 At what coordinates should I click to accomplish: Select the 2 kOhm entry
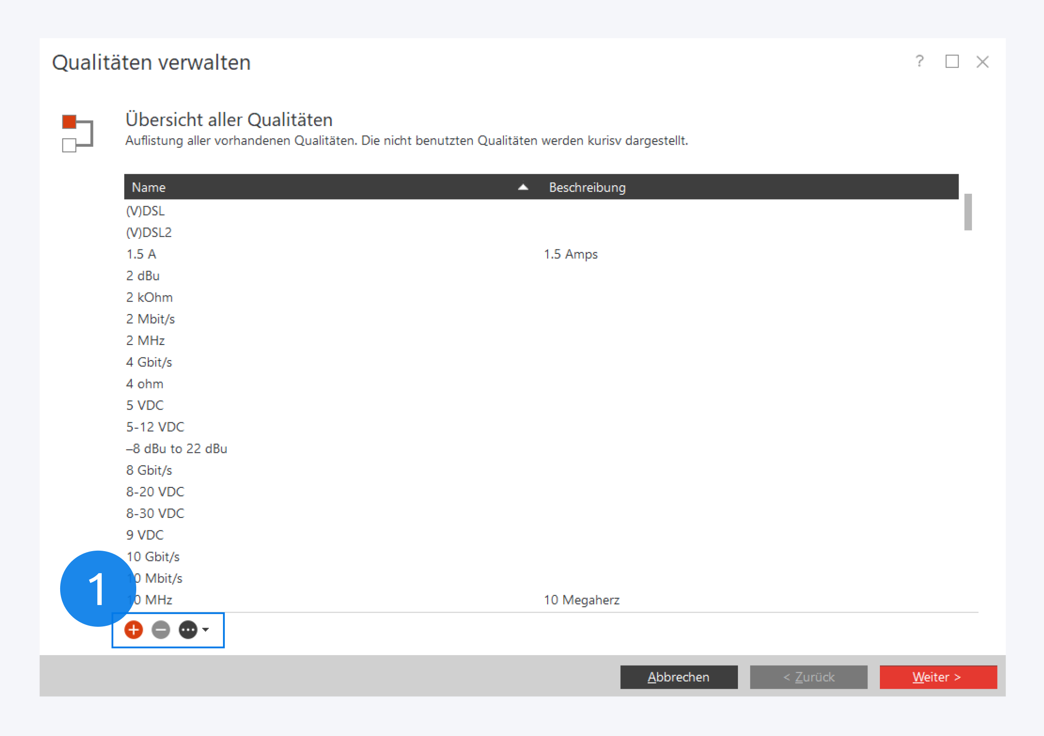pos(150,297)
